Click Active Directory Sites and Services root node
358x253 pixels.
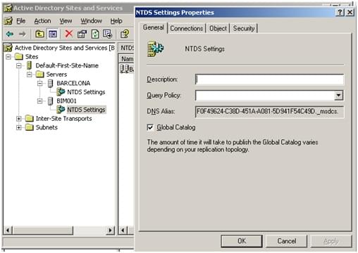pyautogui.click(x=65, y=48)
